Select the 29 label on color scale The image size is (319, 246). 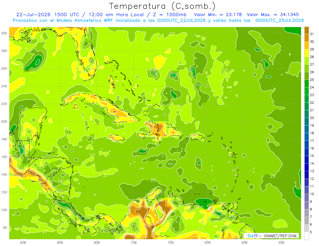[x=312, y=49]
